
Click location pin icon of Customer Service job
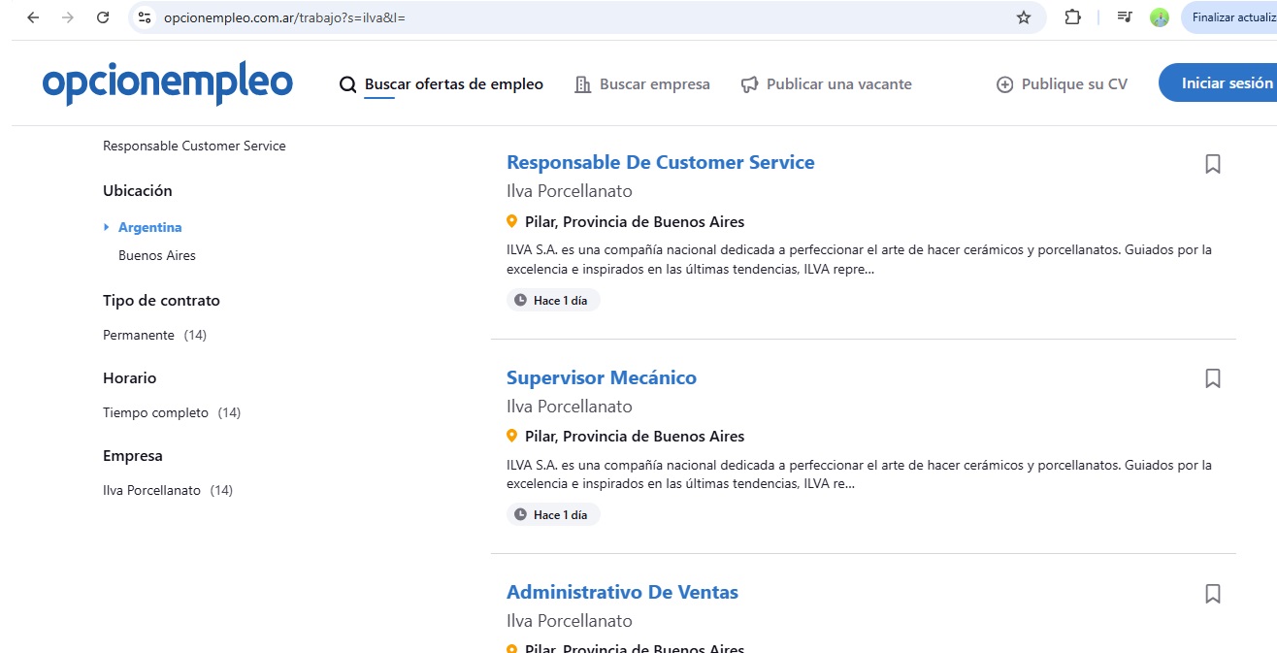pyautogui.click(x=511, y=221)
